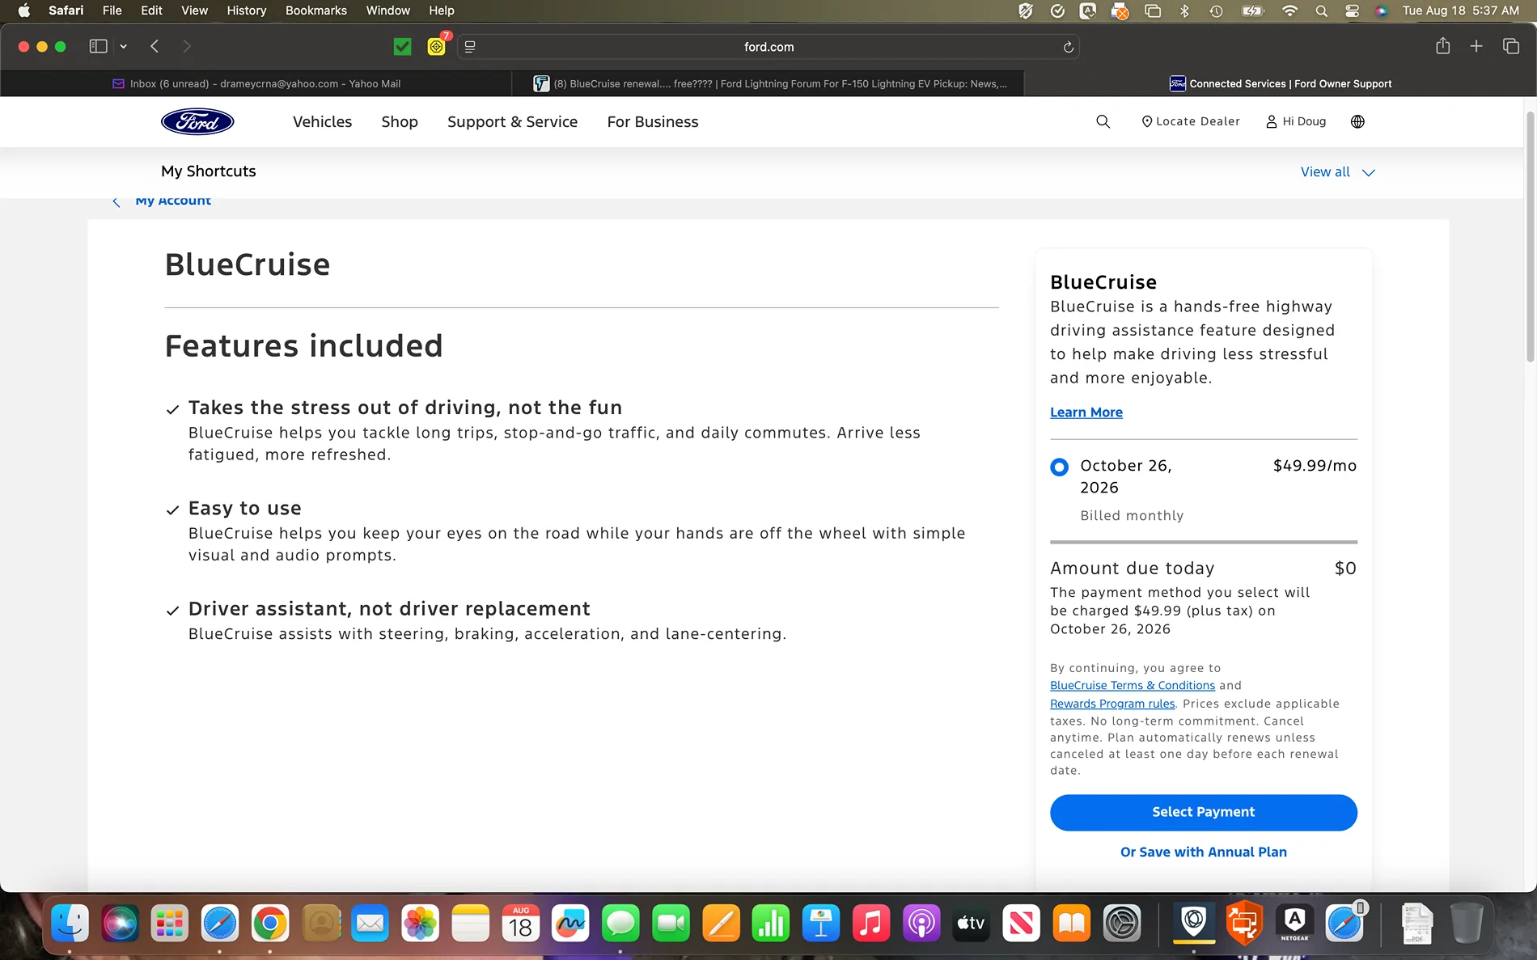Click Or Save with Annual Plan
The image size is (1537, 960).
(1203, 852)
